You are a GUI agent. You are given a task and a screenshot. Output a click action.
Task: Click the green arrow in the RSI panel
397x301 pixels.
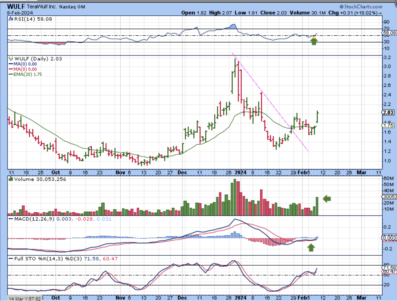click(x=314, y=41)
